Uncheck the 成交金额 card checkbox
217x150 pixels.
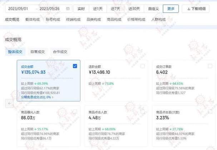(75, 66)
